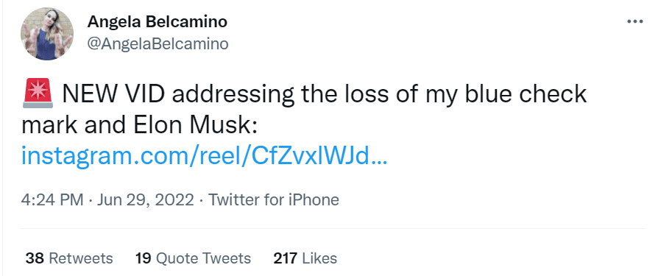Click the word blue in tweet
658x276 pixels.
click(488, 94)
